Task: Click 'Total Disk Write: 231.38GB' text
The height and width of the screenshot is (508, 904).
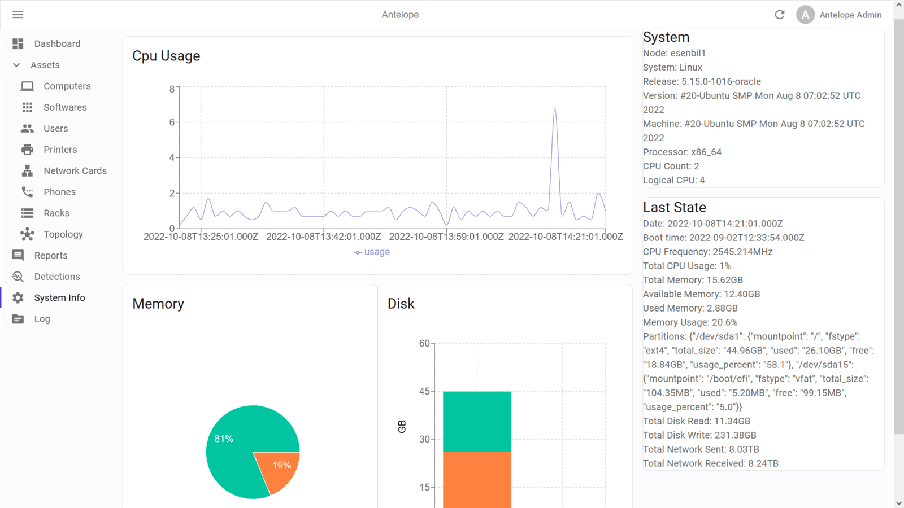Action: pyautogui.click(x=699, y=435)
